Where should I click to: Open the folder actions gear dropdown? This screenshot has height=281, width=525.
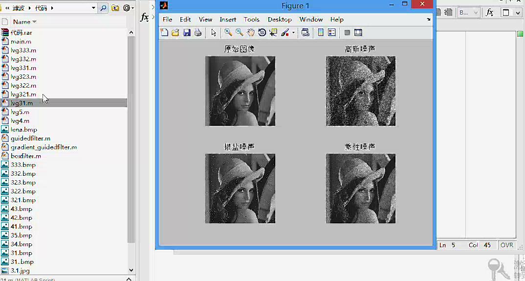(x=128, y=8)
